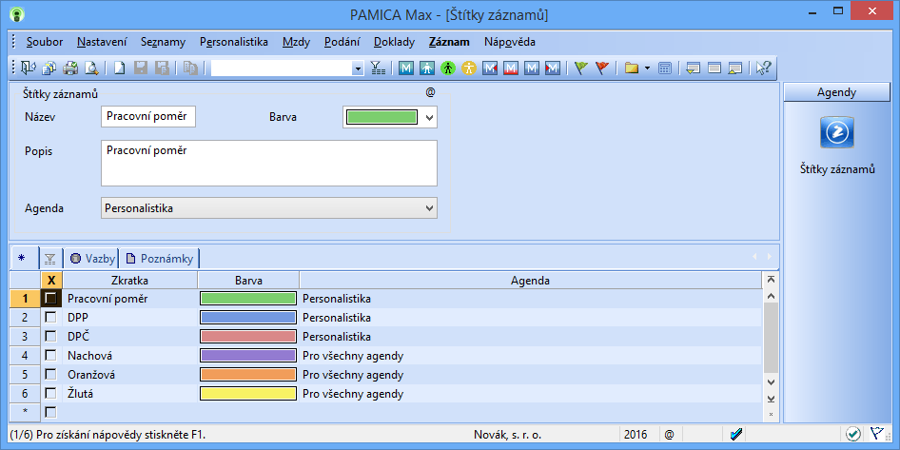The height and width of the screenshot is (450, 900).
Task: Click the first blue M icon
Action: point(406,68)
